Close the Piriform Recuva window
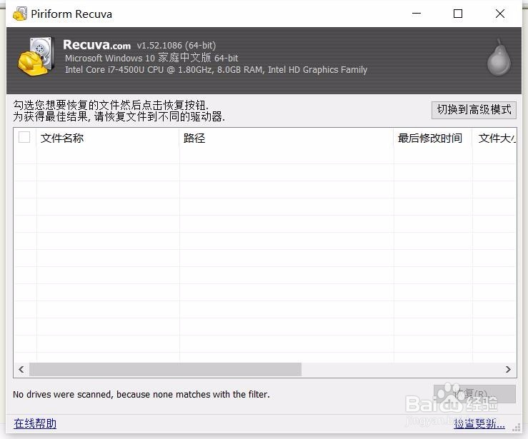528x439 pixels. pos(500,14)
